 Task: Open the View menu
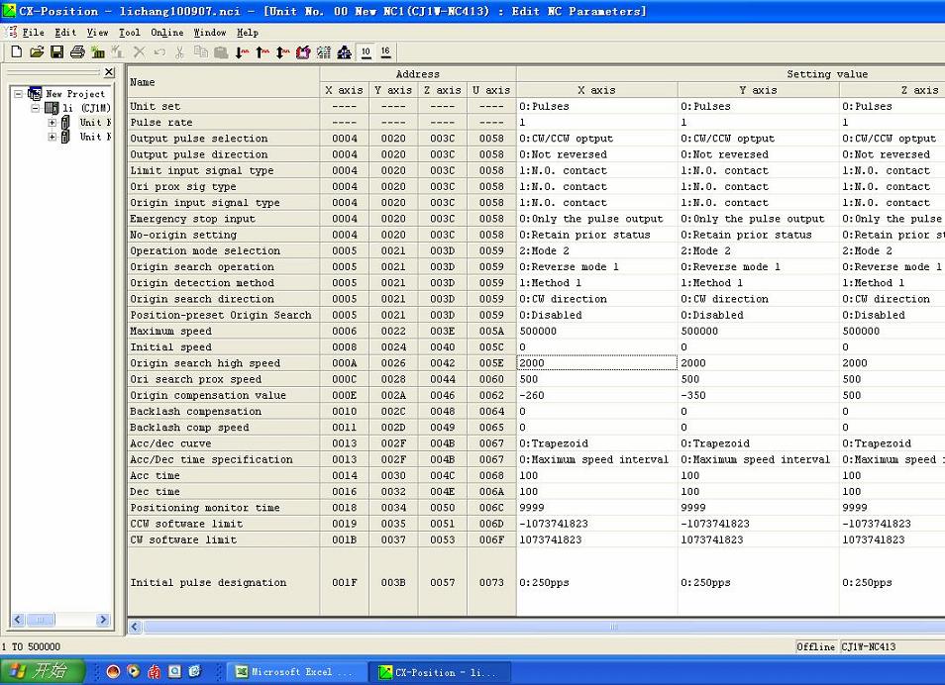click(x=97, y=33)
